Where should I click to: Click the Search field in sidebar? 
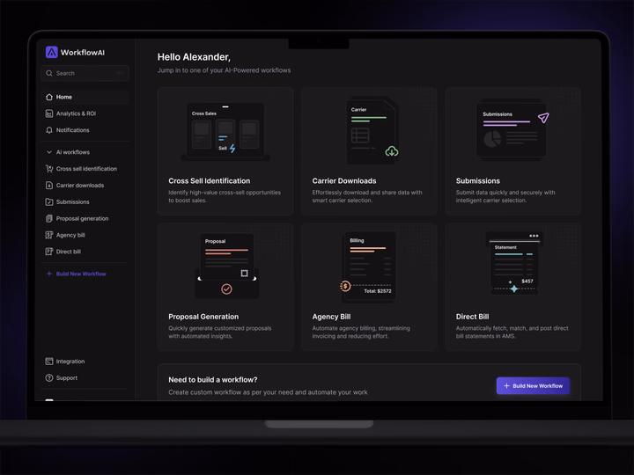point(85,73)
